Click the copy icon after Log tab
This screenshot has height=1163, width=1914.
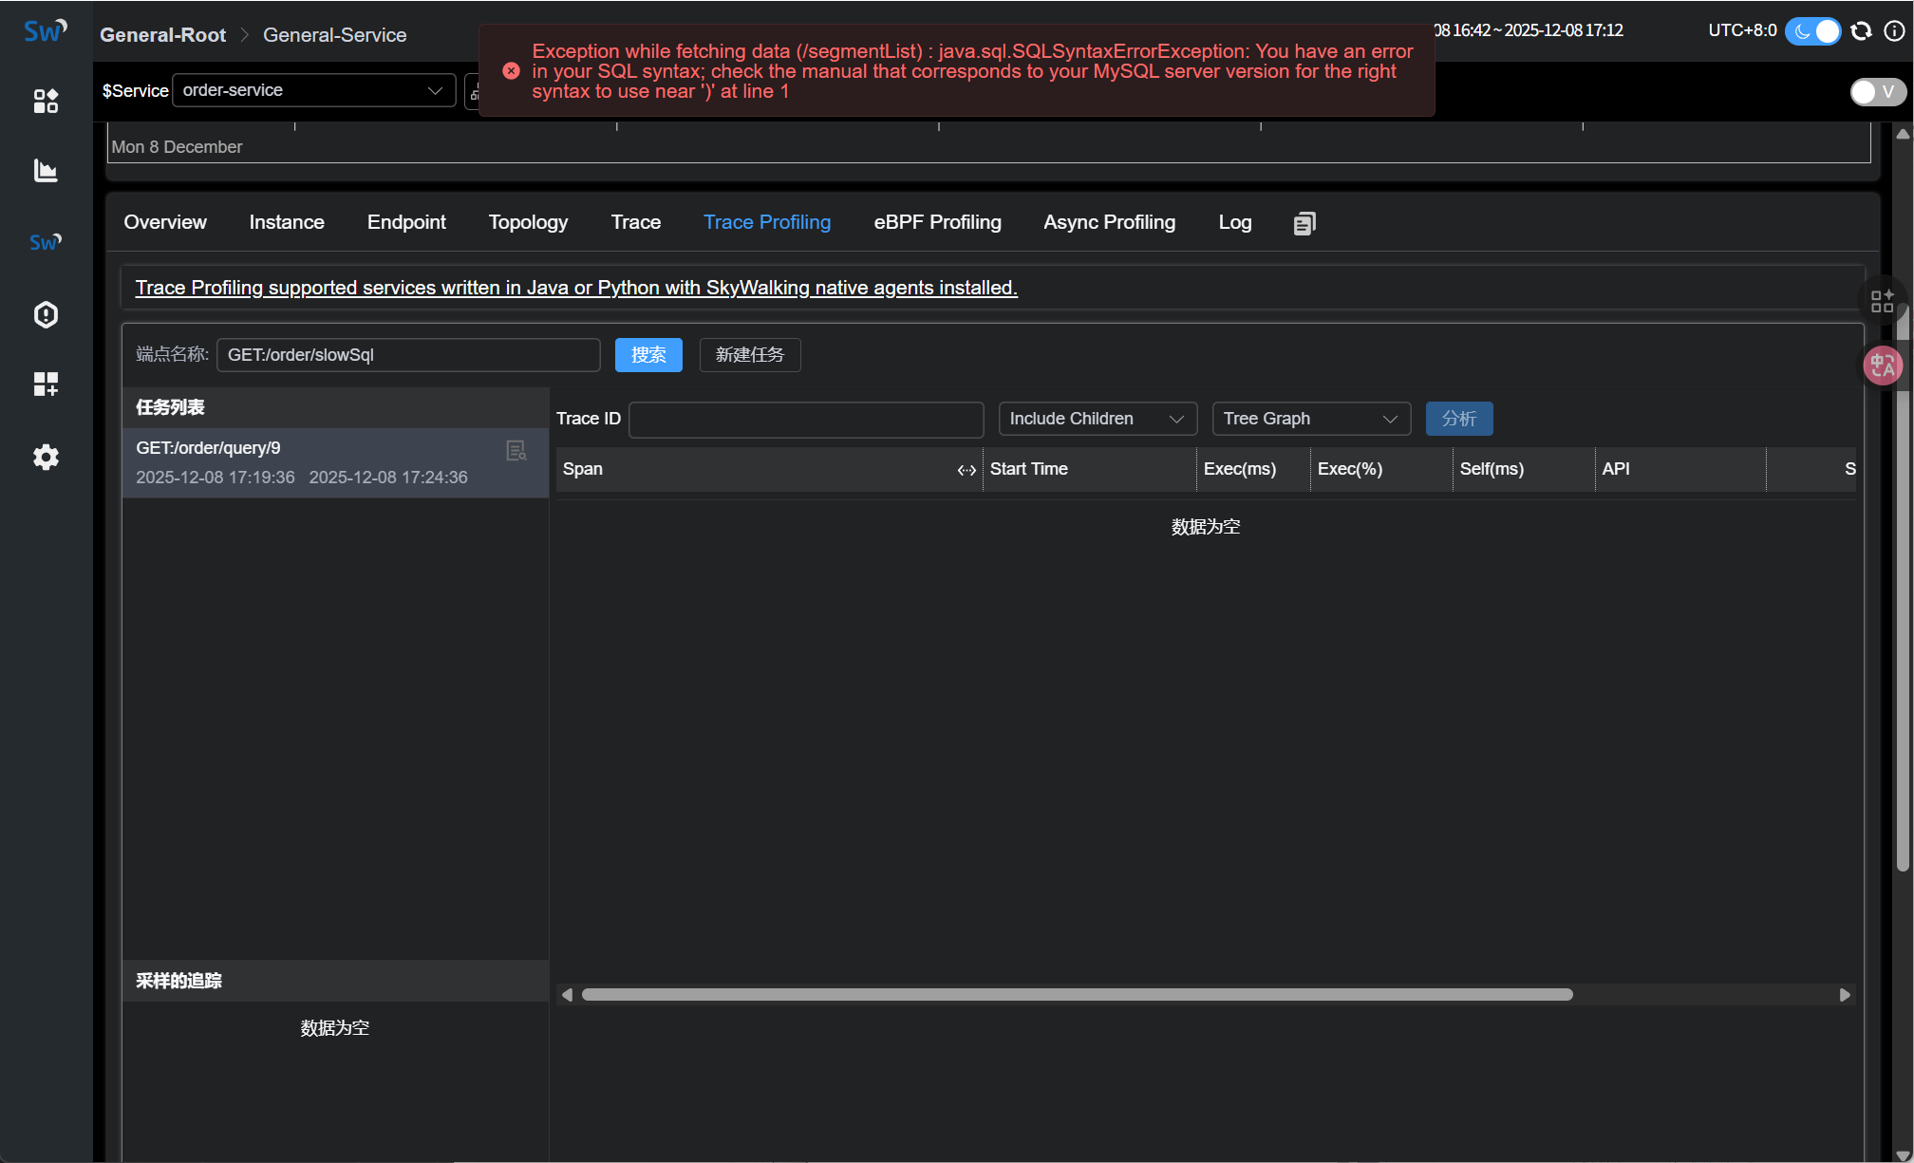tap(1304, 223)
